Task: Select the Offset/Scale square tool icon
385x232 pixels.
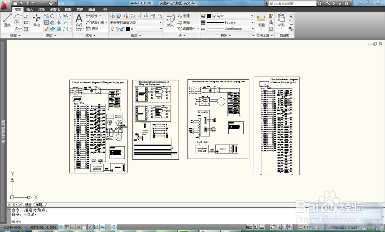Action: click(47, 22)
